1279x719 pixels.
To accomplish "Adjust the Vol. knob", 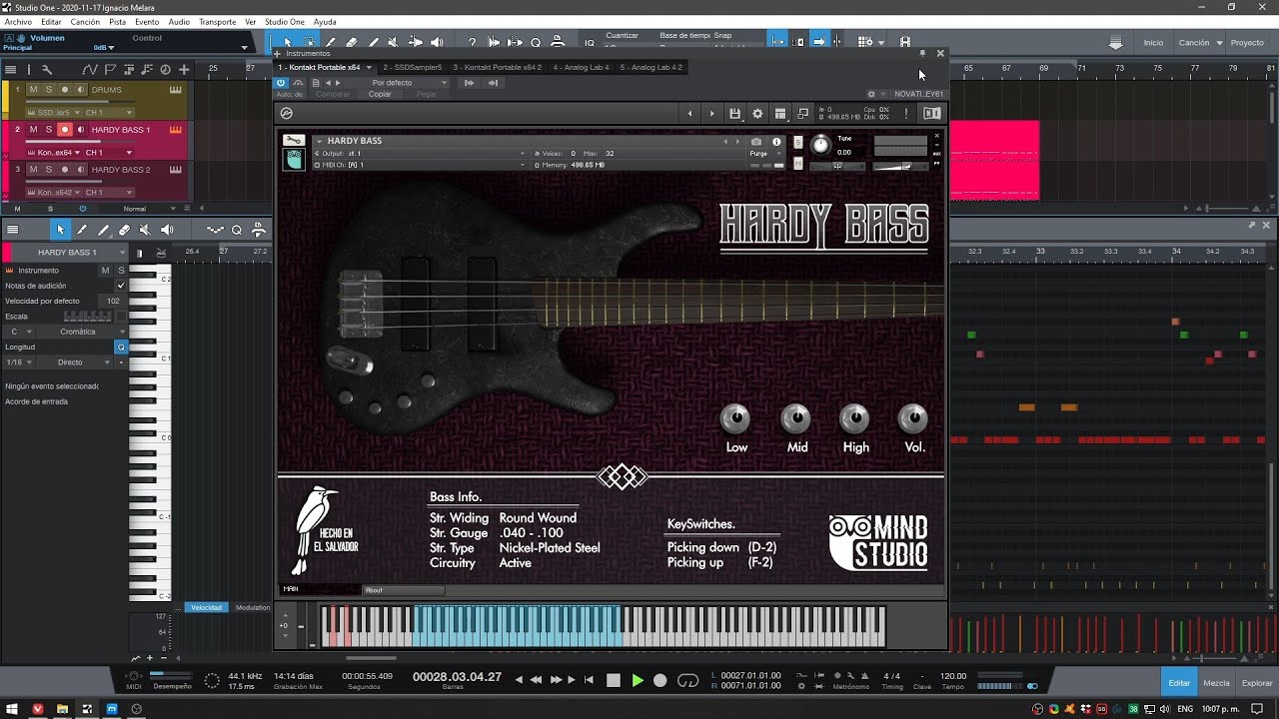I will tap(913, 418).
